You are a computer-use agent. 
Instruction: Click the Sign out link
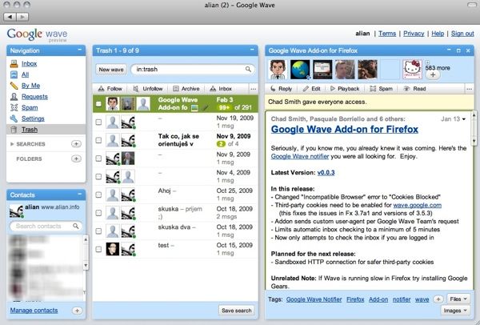462,34
